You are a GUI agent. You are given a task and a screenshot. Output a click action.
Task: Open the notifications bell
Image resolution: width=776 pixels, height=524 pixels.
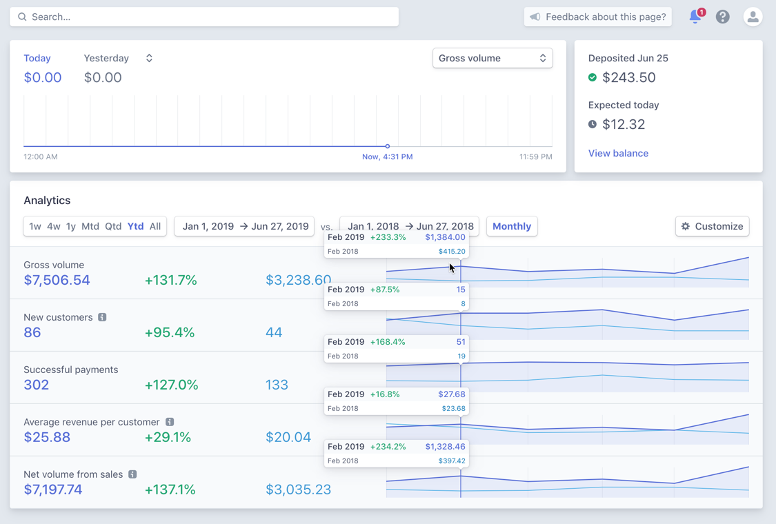696,17
